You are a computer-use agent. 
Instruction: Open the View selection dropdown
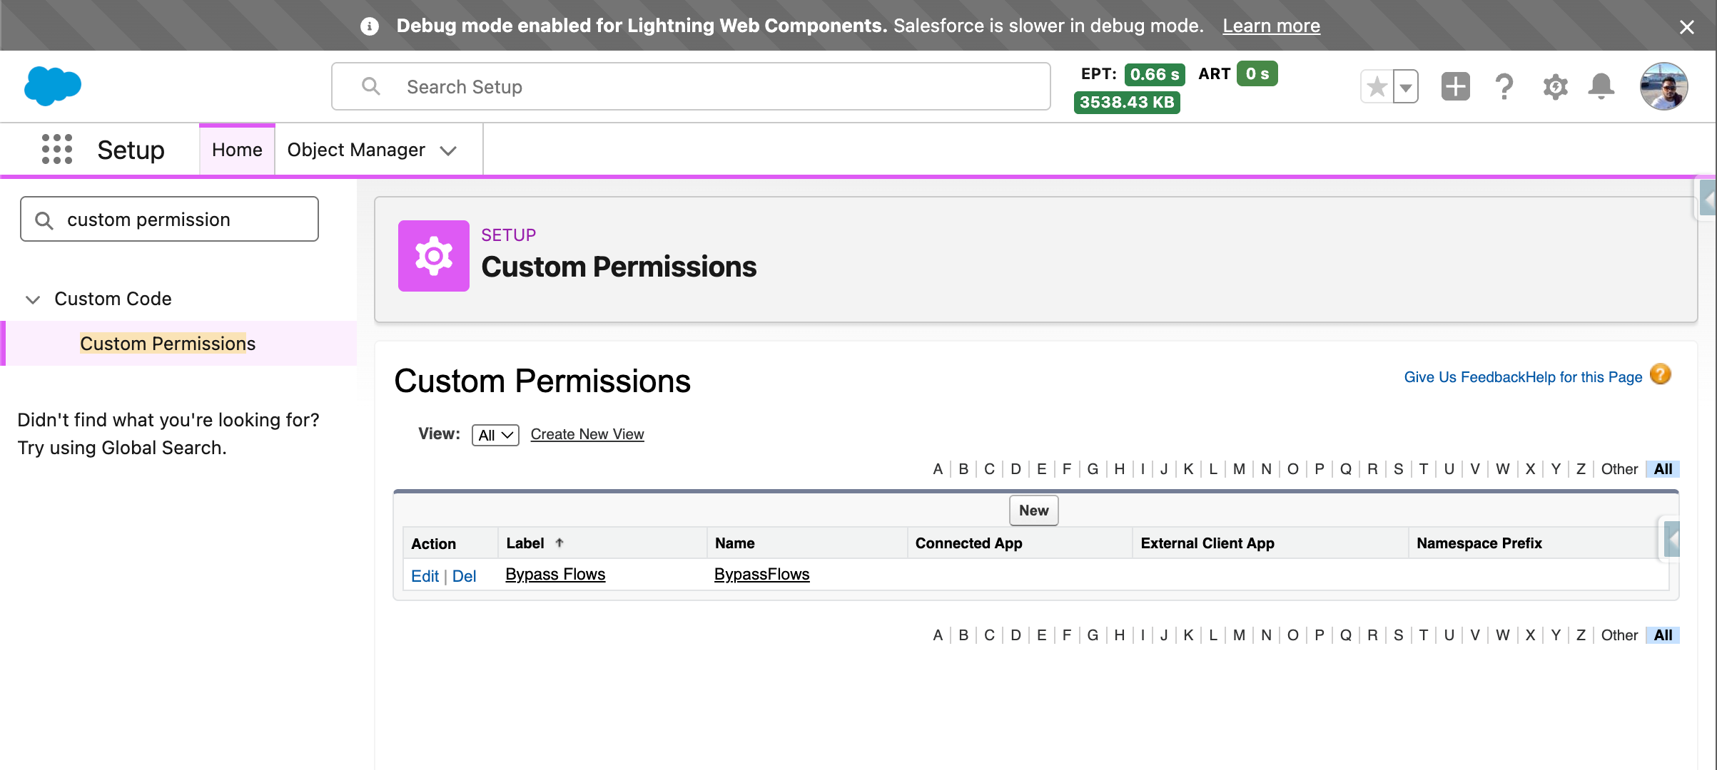(x=495, y=434)
